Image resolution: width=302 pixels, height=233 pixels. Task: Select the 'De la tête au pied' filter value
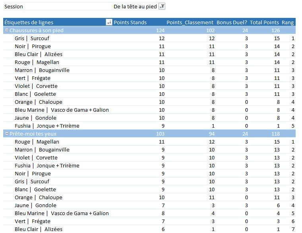(135, 6)
